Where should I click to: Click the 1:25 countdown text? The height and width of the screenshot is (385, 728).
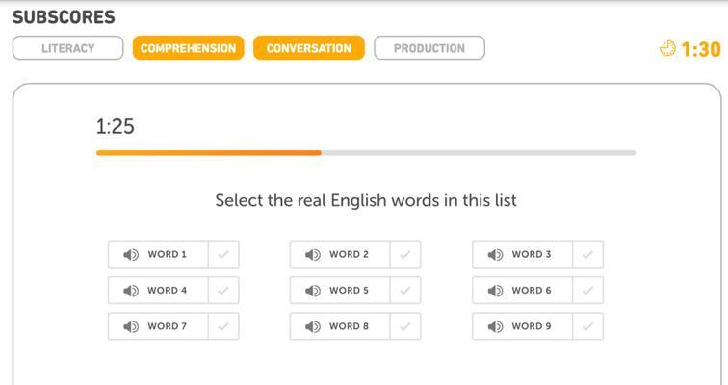[116, 126]
